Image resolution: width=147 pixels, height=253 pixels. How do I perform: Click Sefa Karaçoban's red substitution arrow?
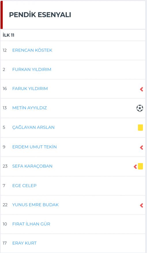[x=135, y=167]
